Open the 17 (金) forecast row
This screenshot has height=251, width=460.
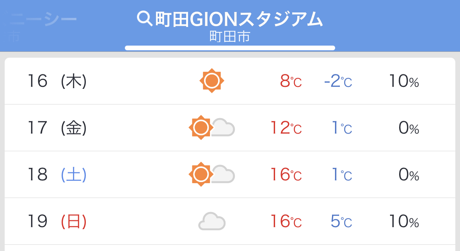point(230,127)
